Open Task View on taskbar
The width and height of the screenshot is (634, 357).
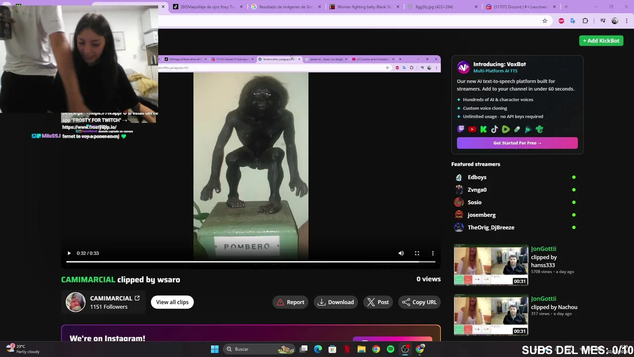(304, 349)
